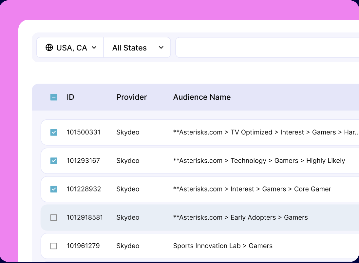Select the Technology > Gamers > Highly Likely audience
This screenshot has width=359, height=263.
click(x=259, y=161)
